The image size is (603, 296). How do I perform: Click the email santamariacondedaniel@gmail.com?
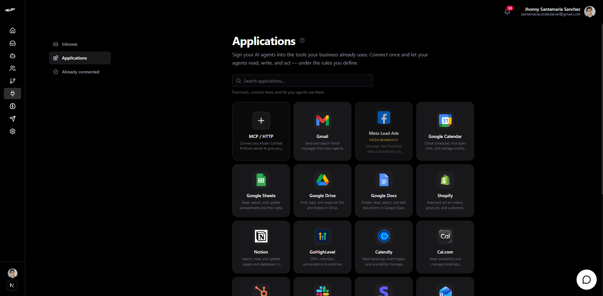(x=550, y=14)
